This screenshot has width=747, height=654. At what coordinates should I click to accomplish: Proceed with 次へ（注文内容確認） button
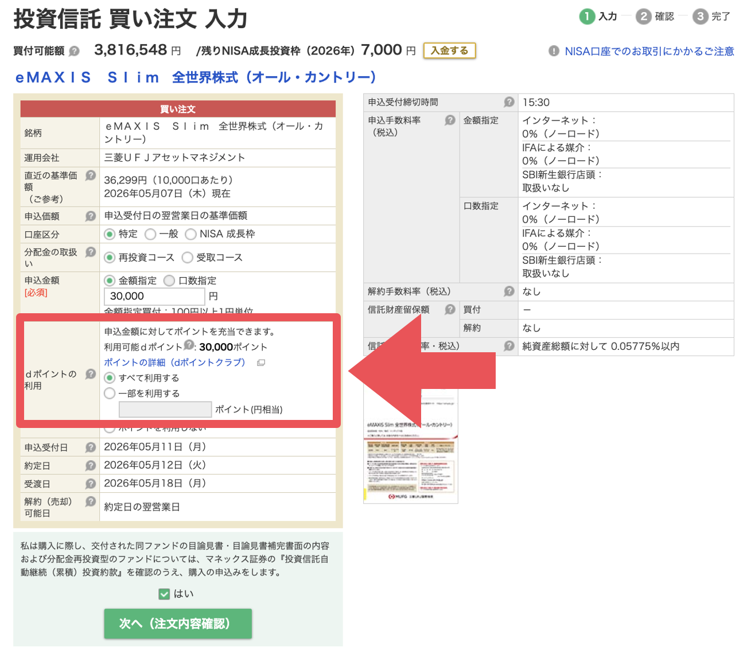[178, 624]
